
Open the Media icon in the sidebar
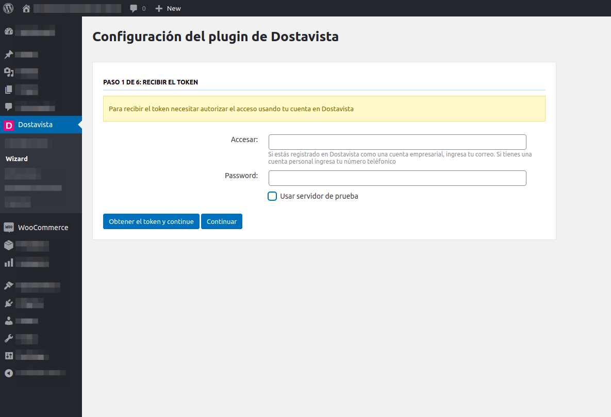click(9, 72)
